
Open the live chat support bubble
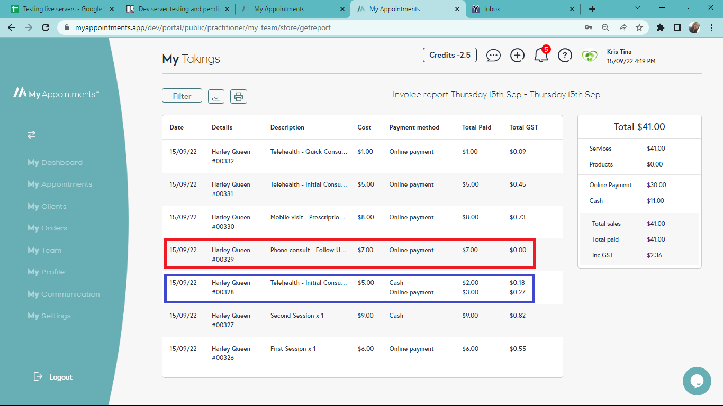coord(697,381)
